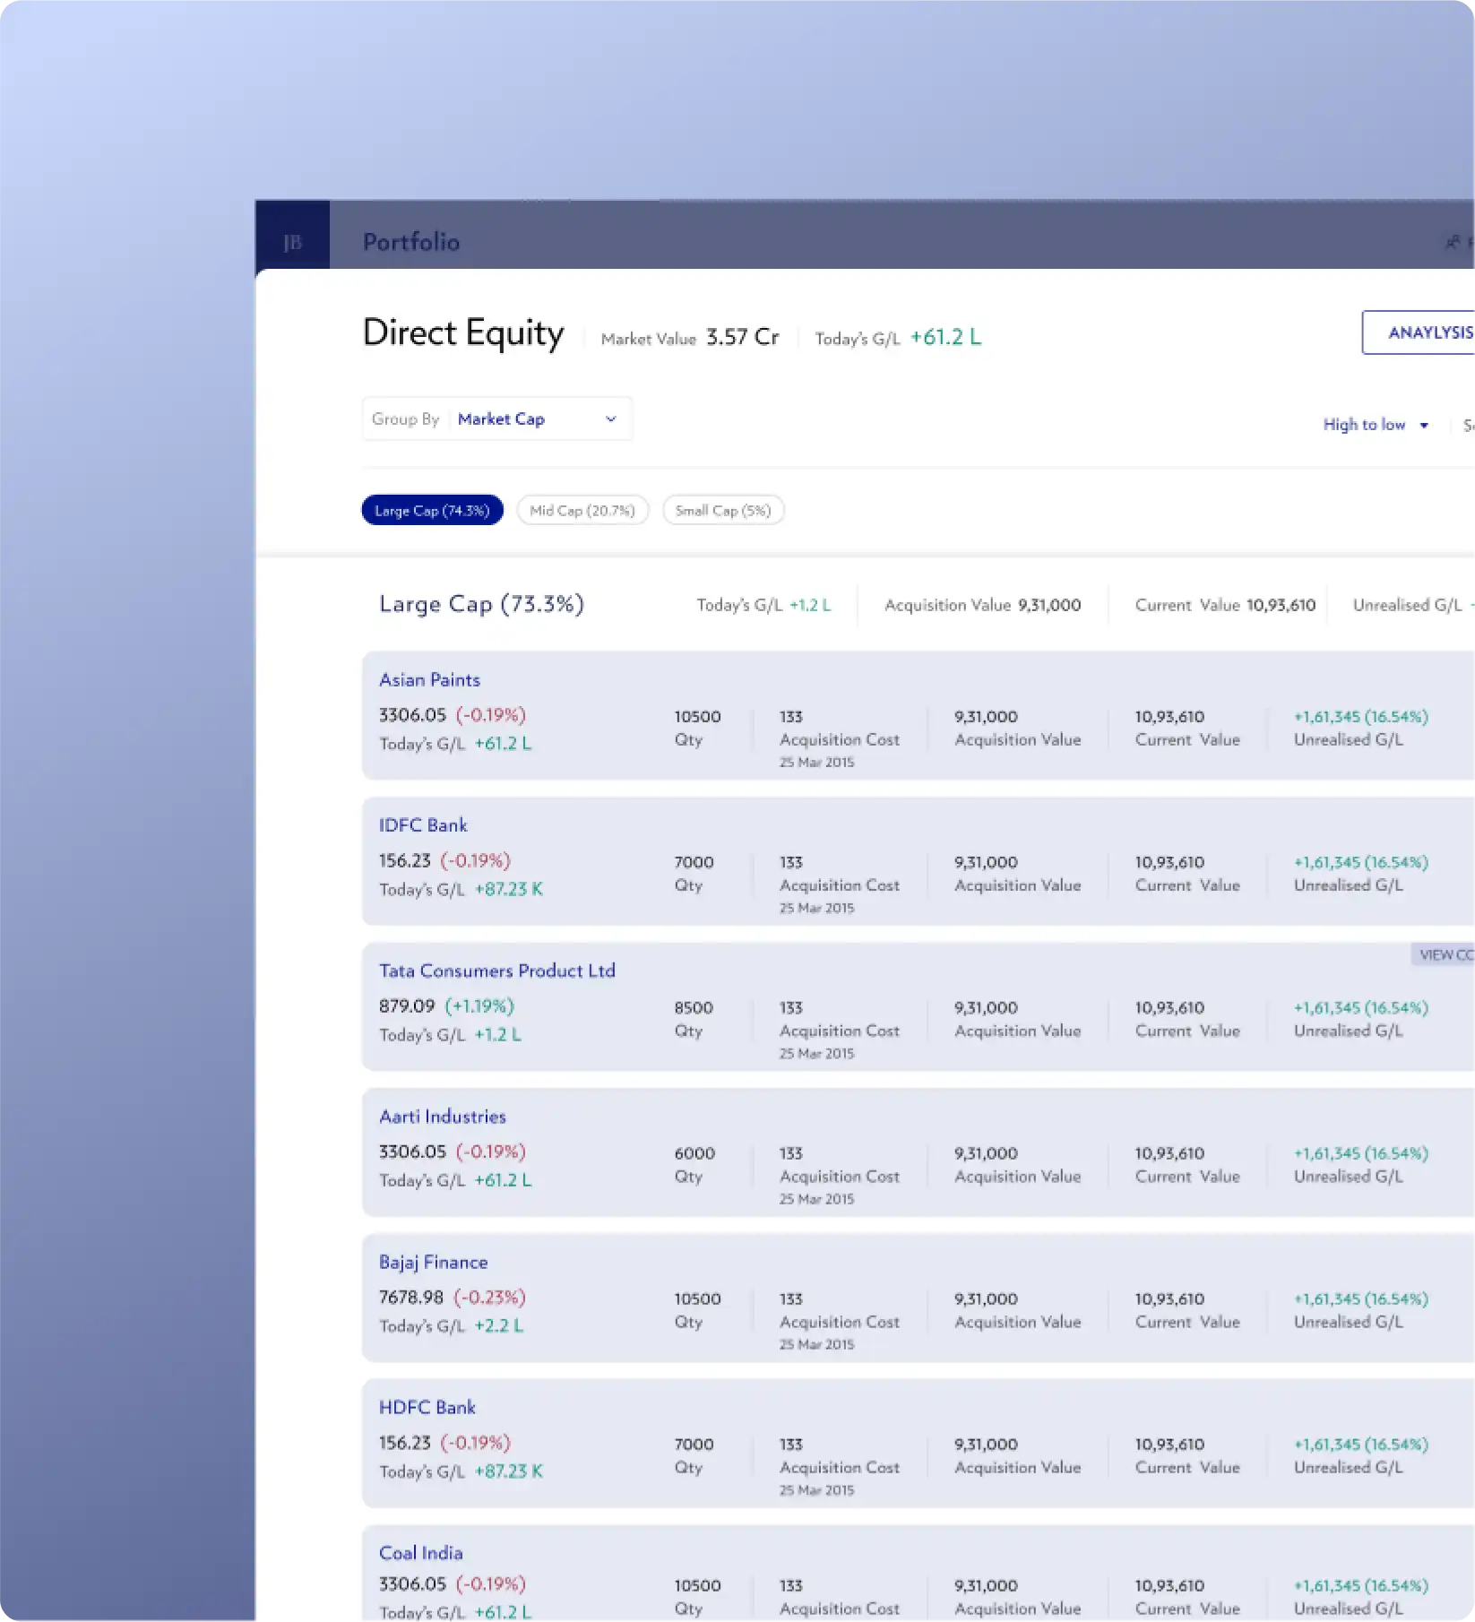The height and width of the screenshot is (1622, 1475).
Task: Click summary Current Value 10,93,610
Action: pos(1225,605)
